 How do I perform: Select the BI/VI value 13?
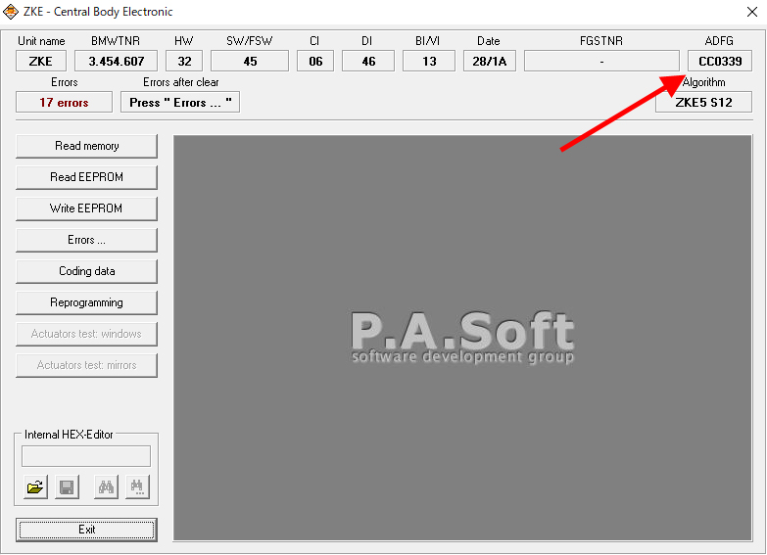tap(429, 61)
